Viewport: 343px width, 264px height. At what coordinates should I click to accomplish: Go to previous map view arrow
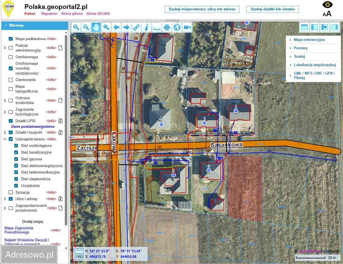[116, 27]
